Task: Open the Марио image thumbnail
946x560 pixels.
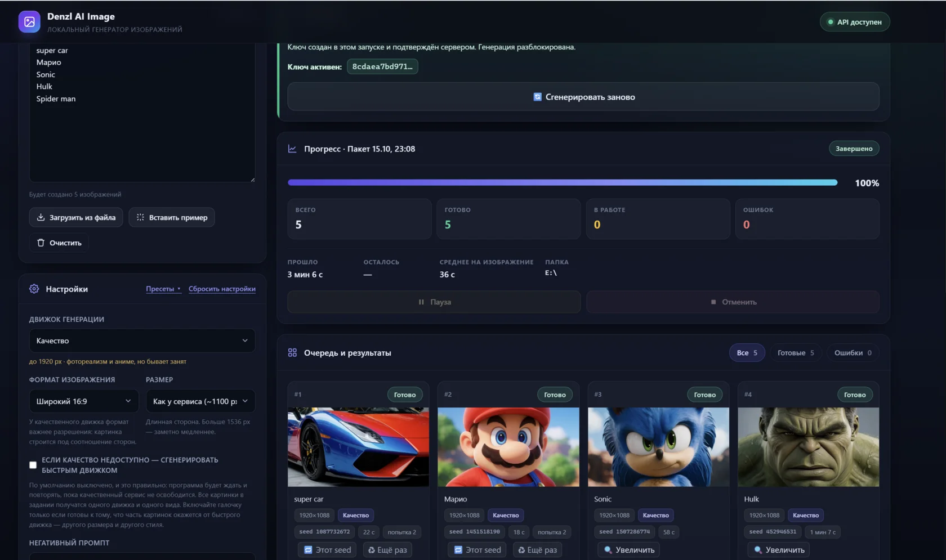Action: [508, 447]
